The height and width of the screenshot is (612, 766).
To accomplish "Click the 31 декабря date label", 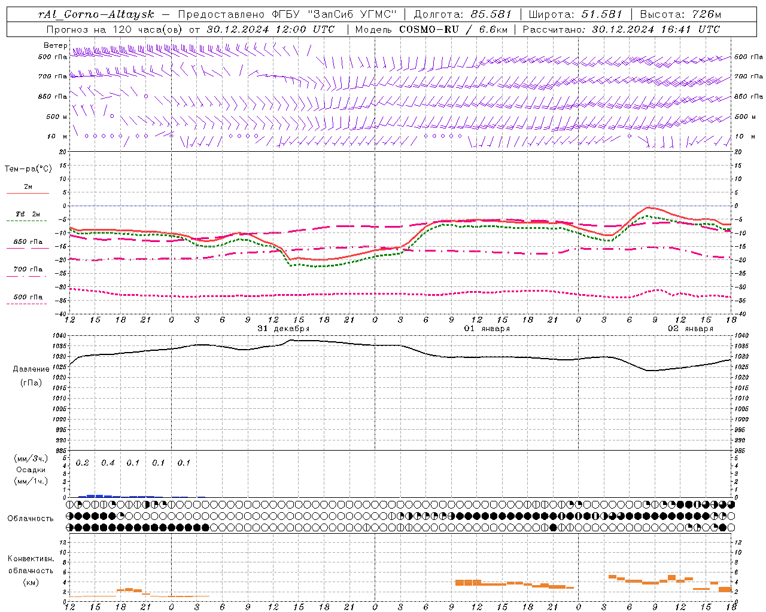I will point(284,329).
